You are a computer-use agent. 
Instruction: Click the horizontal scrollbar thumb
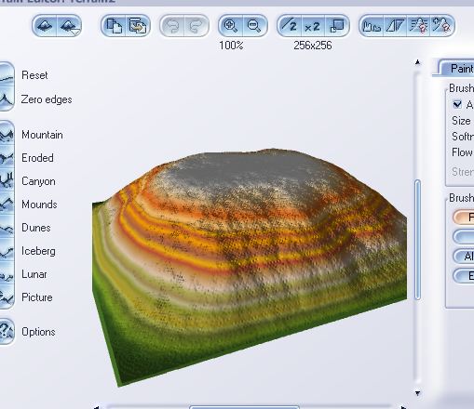pyautogui.click(x=244, y=407)
